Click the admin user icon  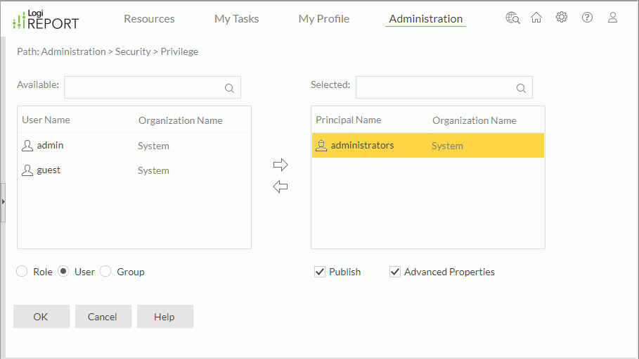27,146
